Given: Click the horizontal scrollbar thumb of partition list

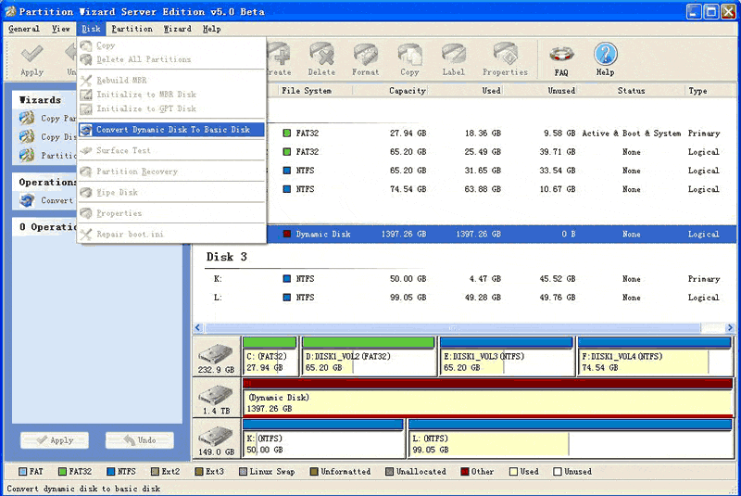Looking at the screenshot, I should click(453, 327).
